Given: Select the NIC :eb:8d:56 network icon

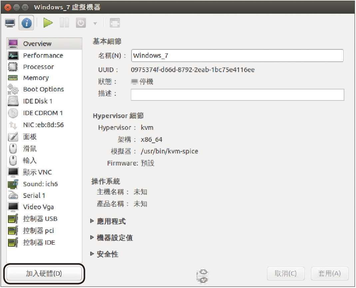Looking at the screenshot, I should (13, 125).
